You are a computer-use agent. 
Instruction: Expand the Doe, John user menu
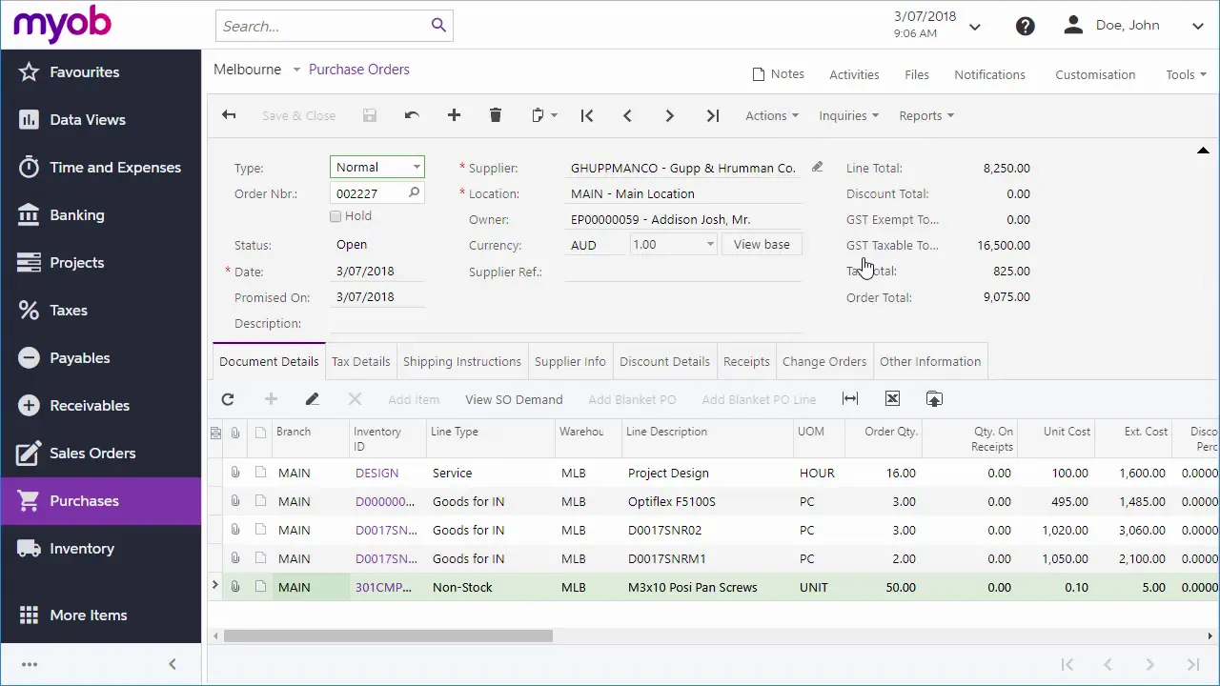click(1198, 27)
